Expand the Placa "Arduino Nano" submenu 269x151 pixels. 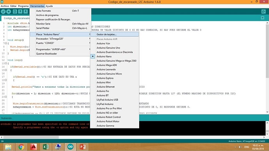pyautogui.click(x=60, y=34)
